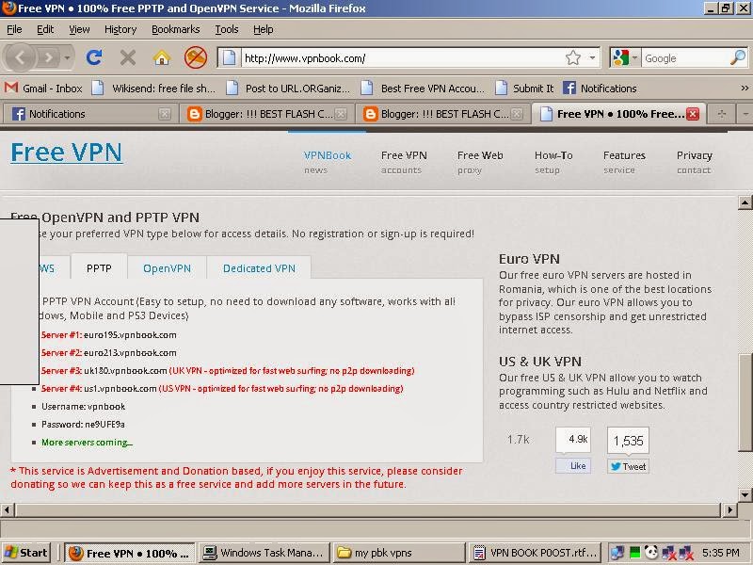Open the Bookmarks menu
The width and height of the screenshot is (753, 565).
click(x=176, y=29)
